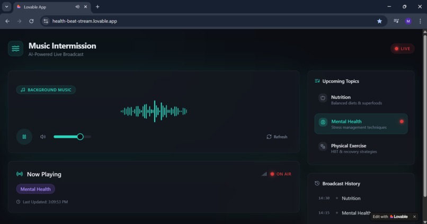
Task: Select the Nutrition upcoming topic
Action: pos(361,100)
